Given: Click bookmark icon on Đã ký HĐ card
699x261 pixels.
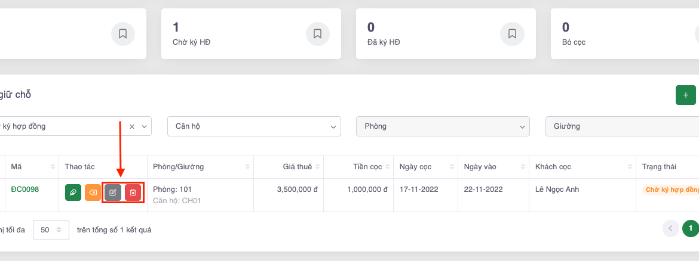Looking at the screenshot, I should click(x=512, y=34).
